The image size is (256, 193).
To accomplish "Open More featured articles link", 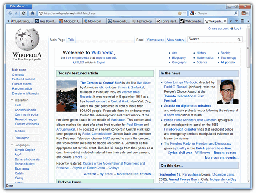I will (x=135, y=174).
